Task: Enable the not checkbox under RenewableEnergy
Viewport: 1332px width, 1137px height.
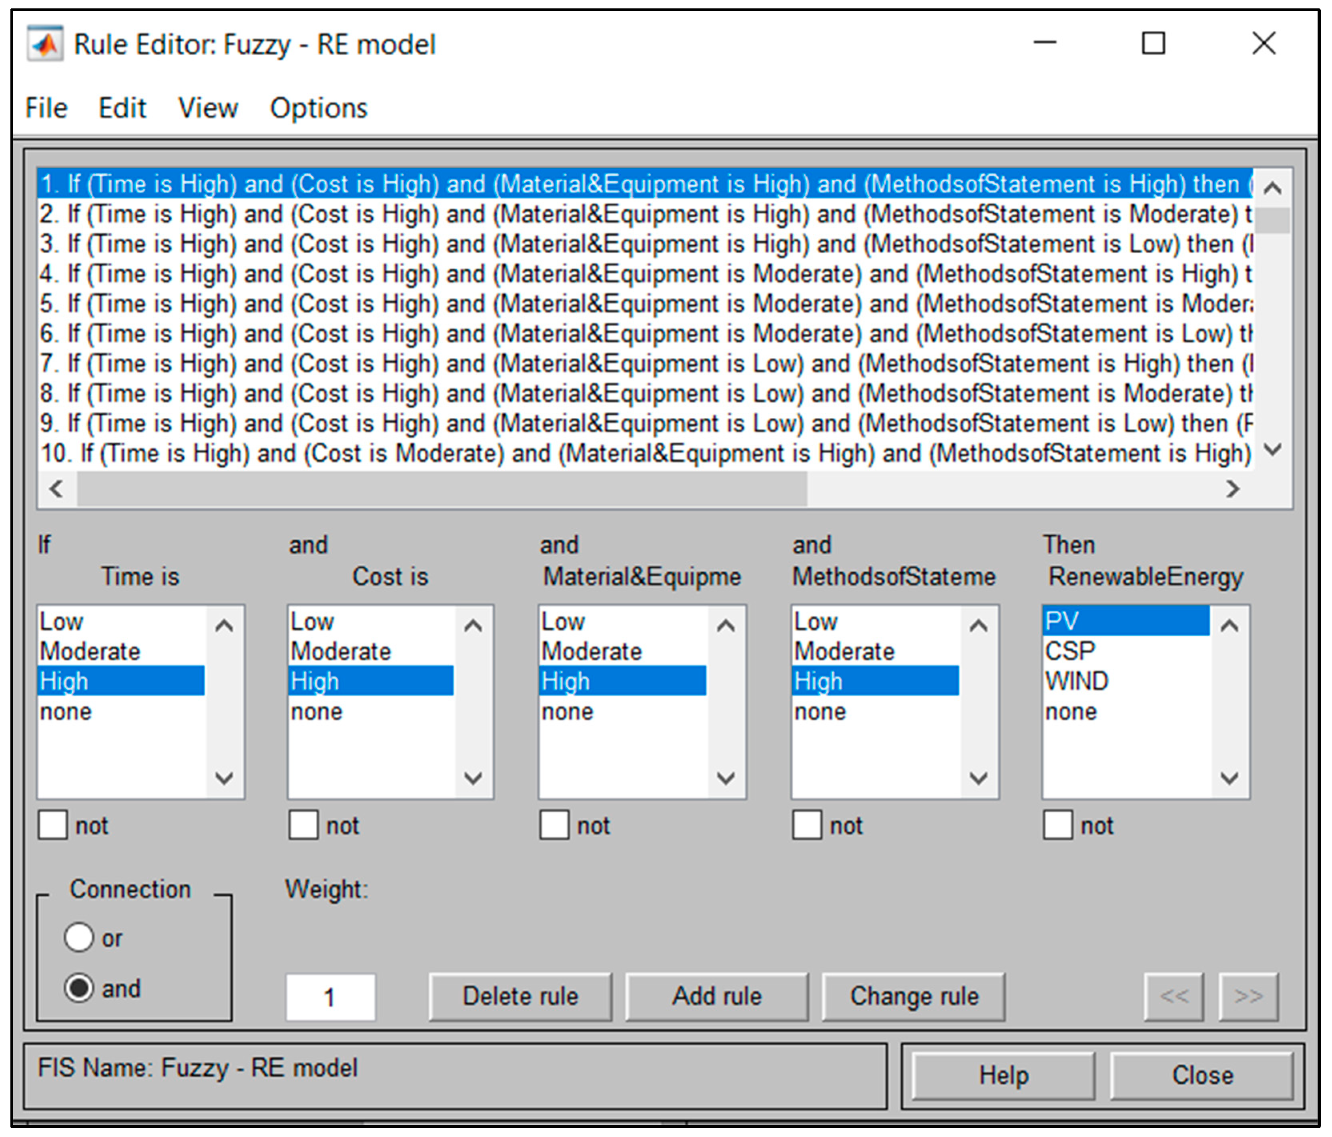Action: 1057,824
